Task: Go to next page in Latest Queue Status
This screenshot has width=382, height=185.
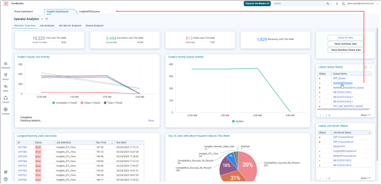Action: [x=327, y=115]
